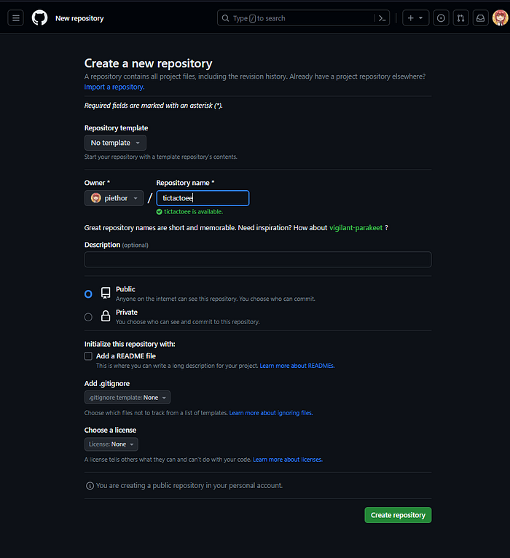Open the user profile avatar menu
Image resolution: width=510 pixels, height=558 pixels.
click(x=500, y=18)
